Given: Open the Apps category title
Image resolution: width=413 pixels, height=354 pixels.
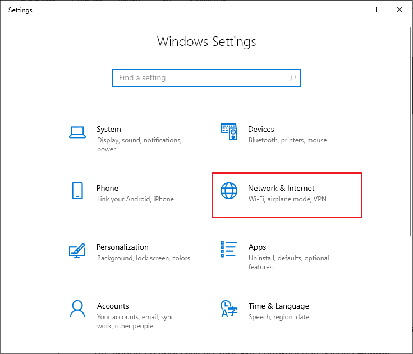Looking at the screenshot, I should point(257,247).
